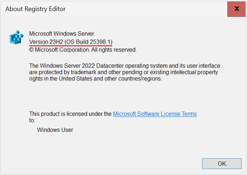
Task: Open the Microsoft Software License Terms link
Action: [155, 114]
